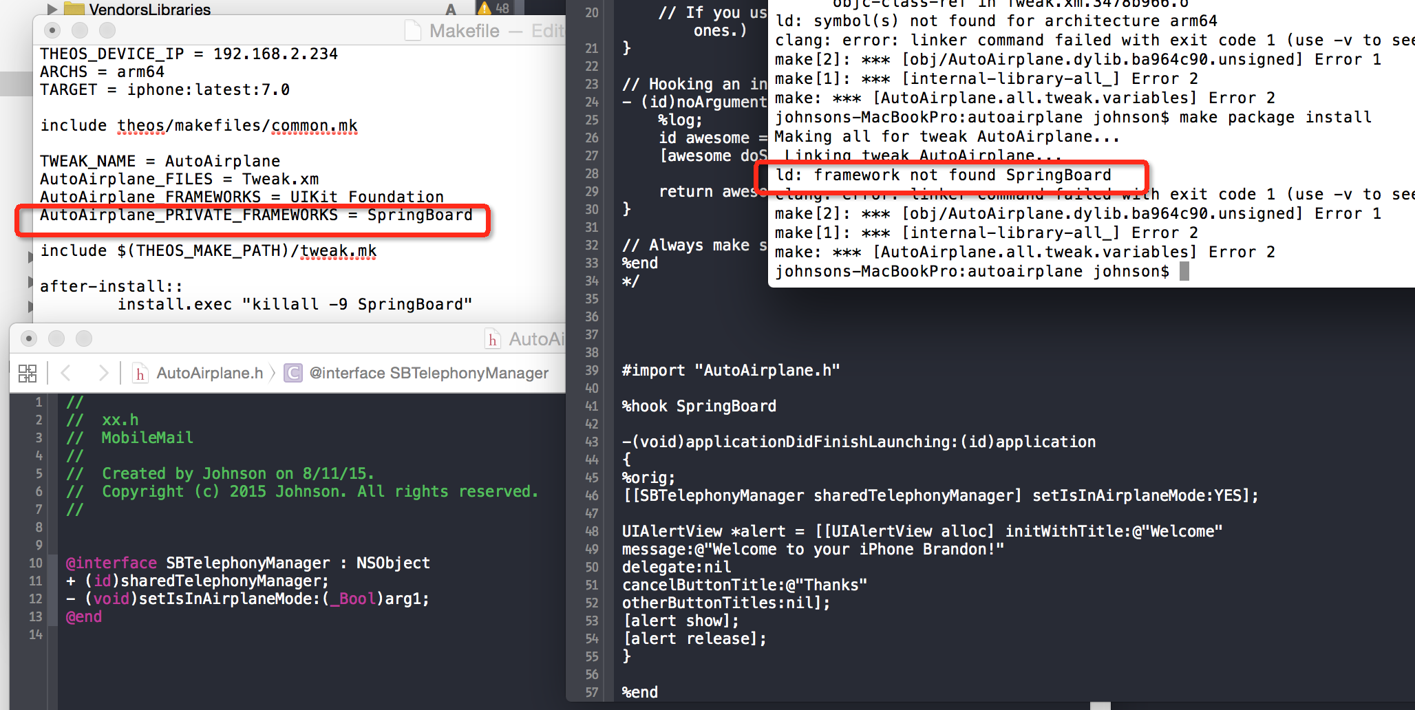Click line number 10 in AutoAirplane.h gutter
Screen dimensions: 1415x710
point(35,563)
